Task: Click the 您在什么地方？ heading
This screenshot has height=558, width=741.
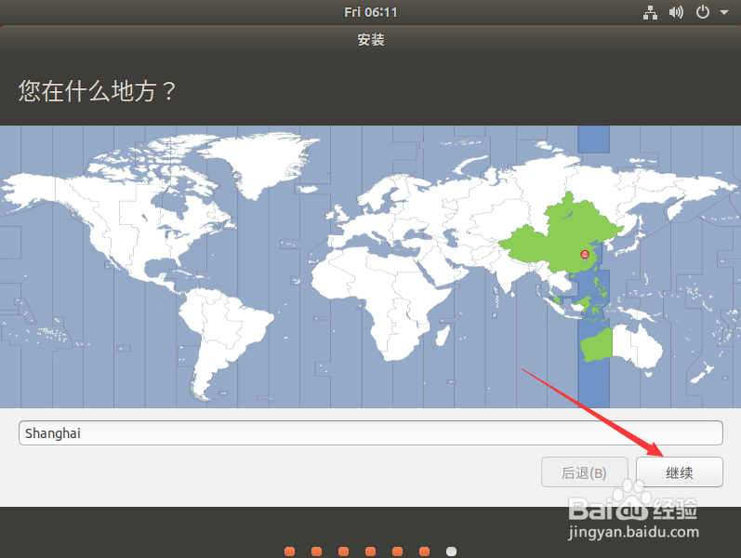Action: pyautogui.click(x=97, y=91)
